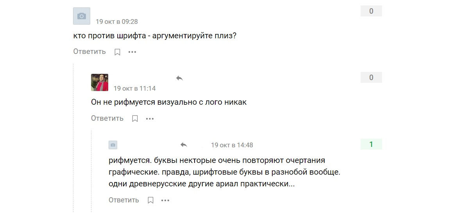Screen dimensions: 470x218
Task: Open the three-dots menu under the 09:28 comment
Action: [x=132, y=52]
